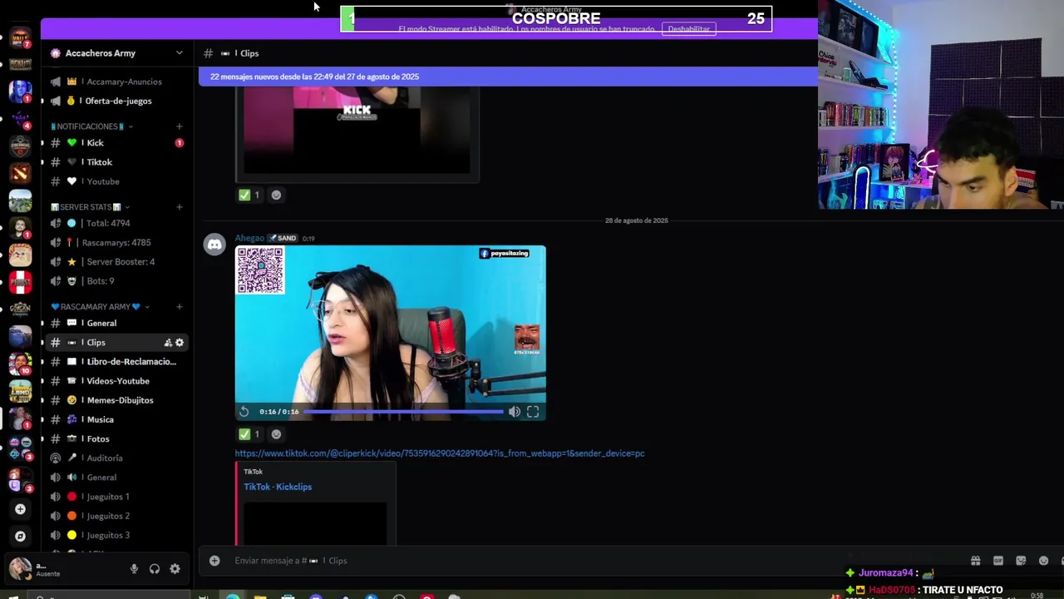The image size is (1064, 599).
Task: Click the message input field for Clips
Action: click(582, 561)
